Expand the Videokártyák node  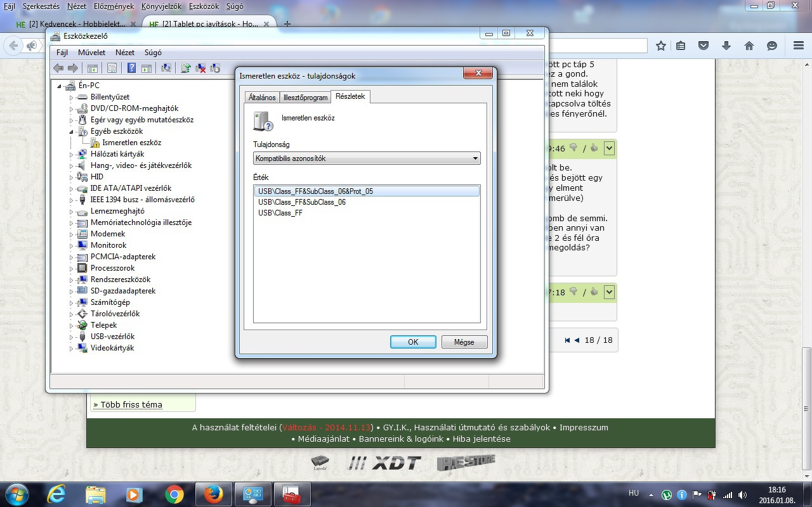coord(72,348)
